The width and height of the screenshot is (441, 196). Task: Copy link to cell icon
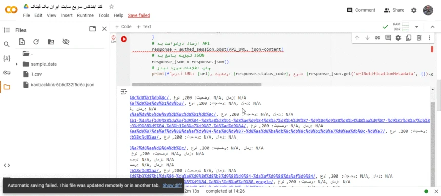click(378, 38)
